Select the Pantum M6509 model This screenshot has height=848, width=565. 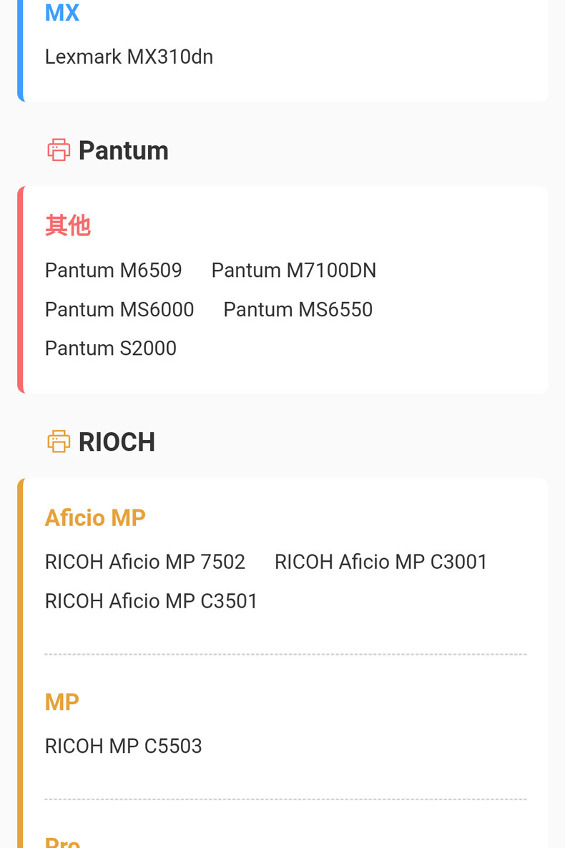tap(113, 271)
